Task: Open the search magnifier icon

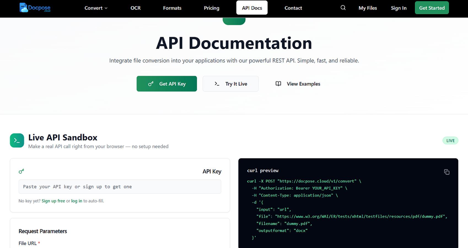Action: (x=343, y=8)
